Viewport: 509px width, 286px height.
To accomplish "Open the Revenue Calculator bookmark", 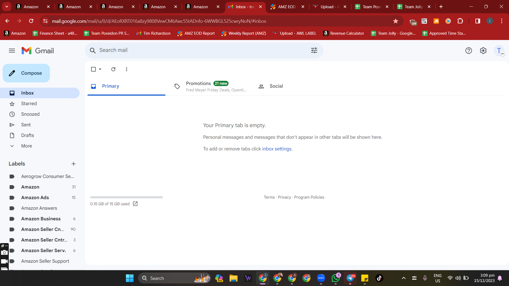I will (x=344, y=33).
